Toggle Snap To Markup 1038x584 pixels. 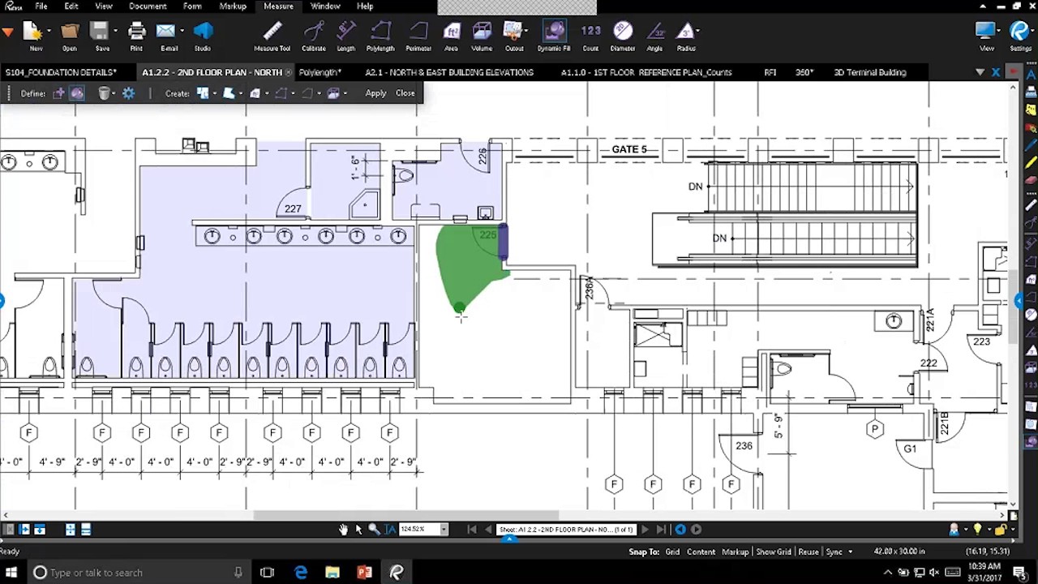[735, 552]
